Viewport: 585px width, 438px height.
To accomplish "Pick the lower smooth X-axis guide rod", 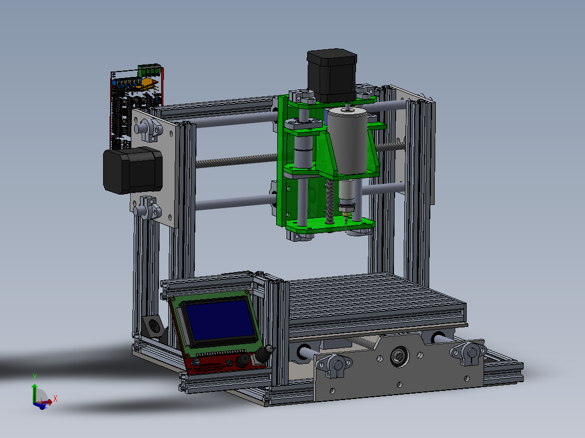I will pos(235,202).
